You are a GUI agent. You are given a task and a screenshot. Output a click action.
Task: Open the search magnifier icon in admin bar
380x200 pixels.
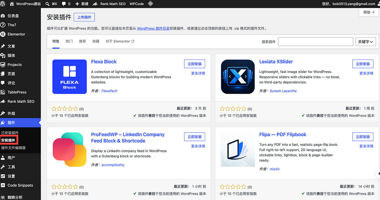point(47,4)
